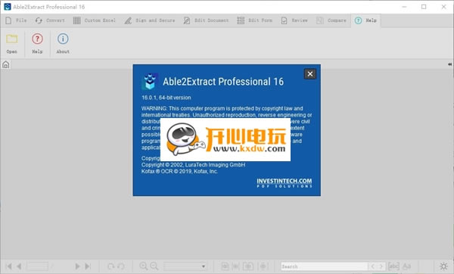This screenshot has height=274, width=454.
Task: Click the Search text field
Action: click(x=325, y=266)
